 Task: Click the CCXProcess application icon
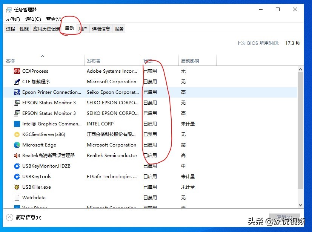click(x=17, y=71)
